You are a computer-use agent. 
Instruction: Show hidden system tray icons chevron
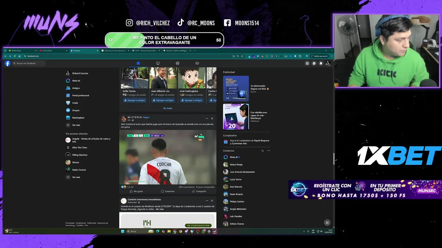tap(304, 231)
